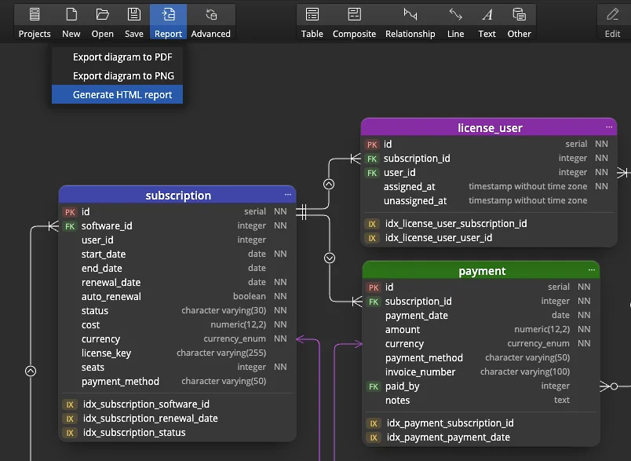Save the project with the Save icon
This screenshot has height=461, width=631.
[x=134, y=22]
